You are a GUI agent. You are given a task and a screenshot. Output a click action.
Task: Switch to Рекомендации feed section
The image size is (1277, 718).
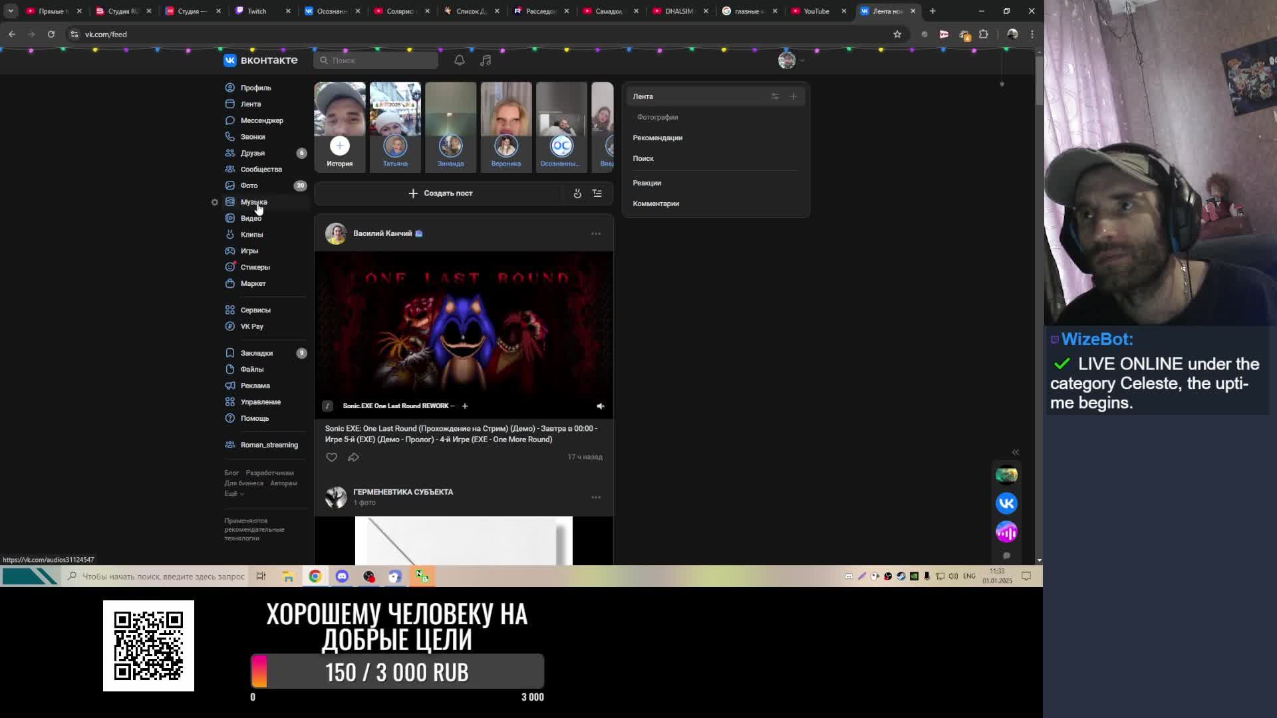(657, 138)
